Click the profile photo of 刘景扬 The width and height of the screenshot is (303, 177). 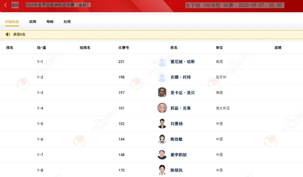tap(162, 124)
